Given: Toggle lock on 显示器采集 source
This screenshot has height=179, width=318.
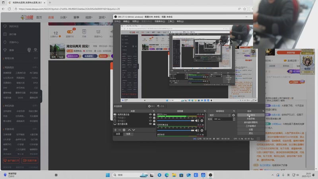Looking at the screenshot, I should (154, 124).
